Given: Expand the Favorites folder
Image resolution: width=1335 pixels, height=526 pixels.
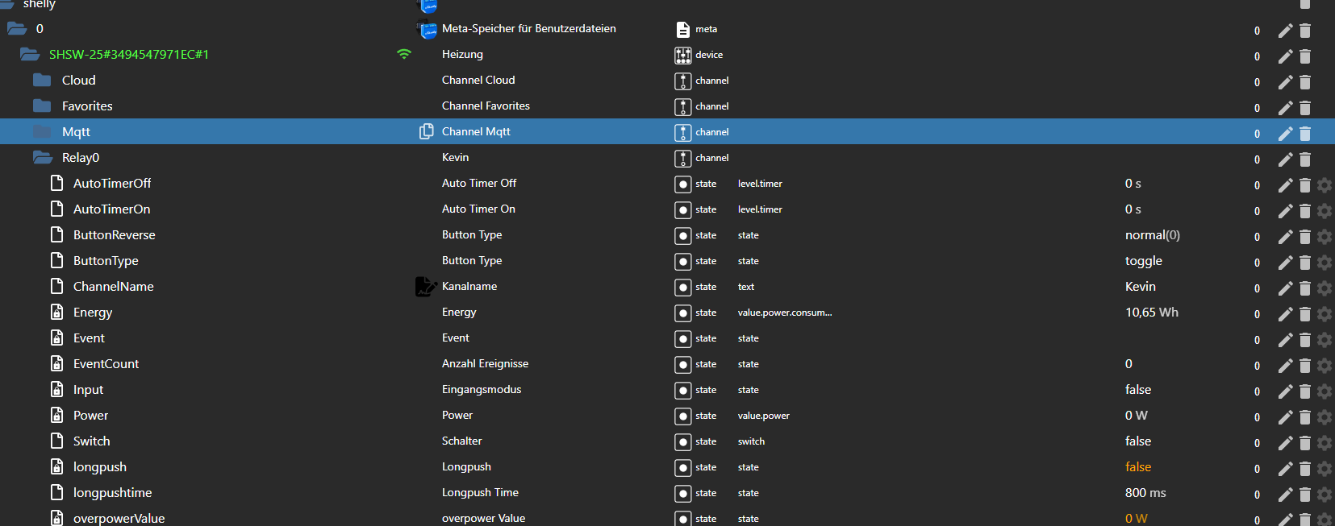Looking at the screenshot, I should (42, 106).
